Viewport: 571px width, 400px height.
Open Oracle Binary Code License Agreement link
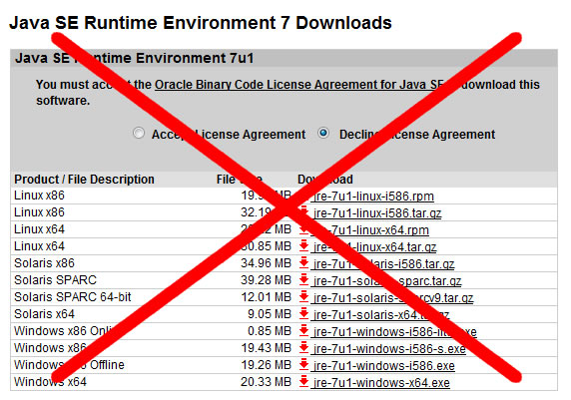299,85
